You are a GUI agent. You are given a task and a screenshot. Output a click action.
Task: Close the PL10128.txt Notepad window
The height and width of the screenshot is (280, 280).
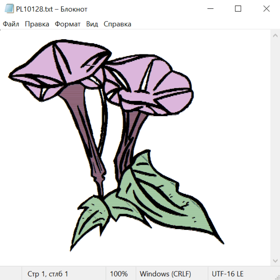pos(266,9)
